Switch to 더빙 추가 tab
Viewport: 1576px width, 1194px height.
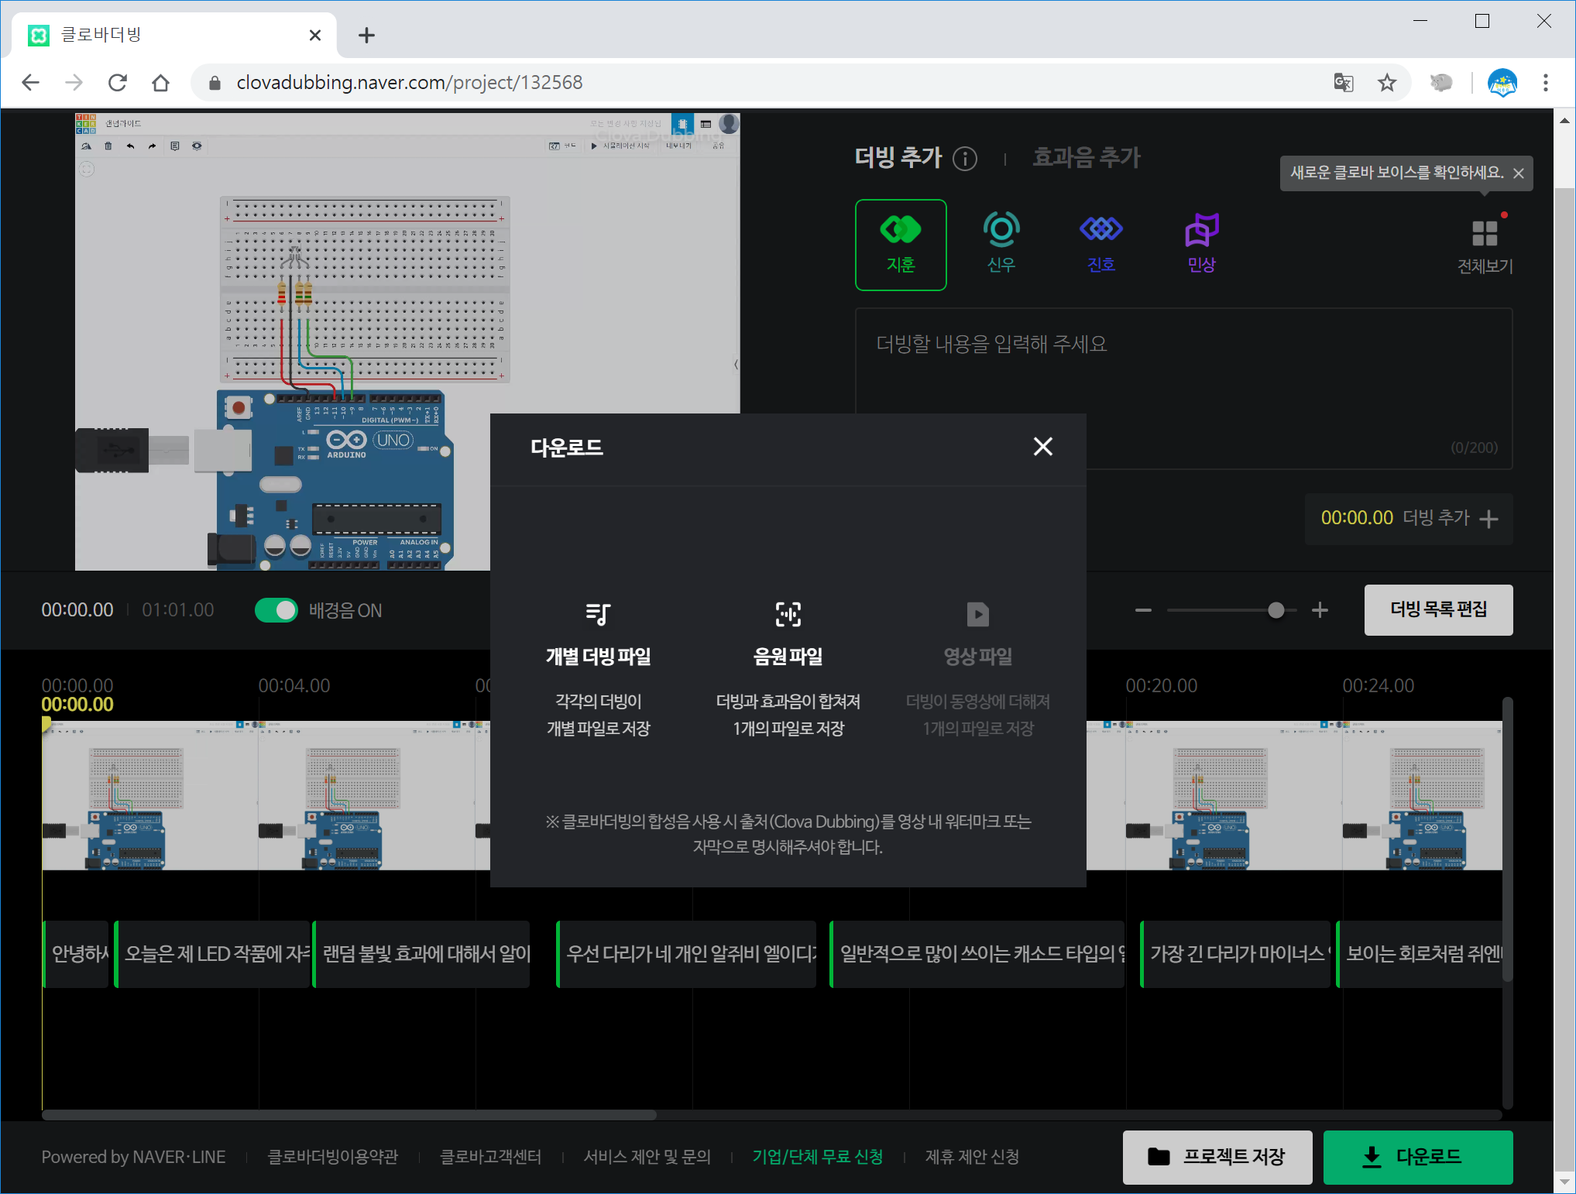click(898, 158)
